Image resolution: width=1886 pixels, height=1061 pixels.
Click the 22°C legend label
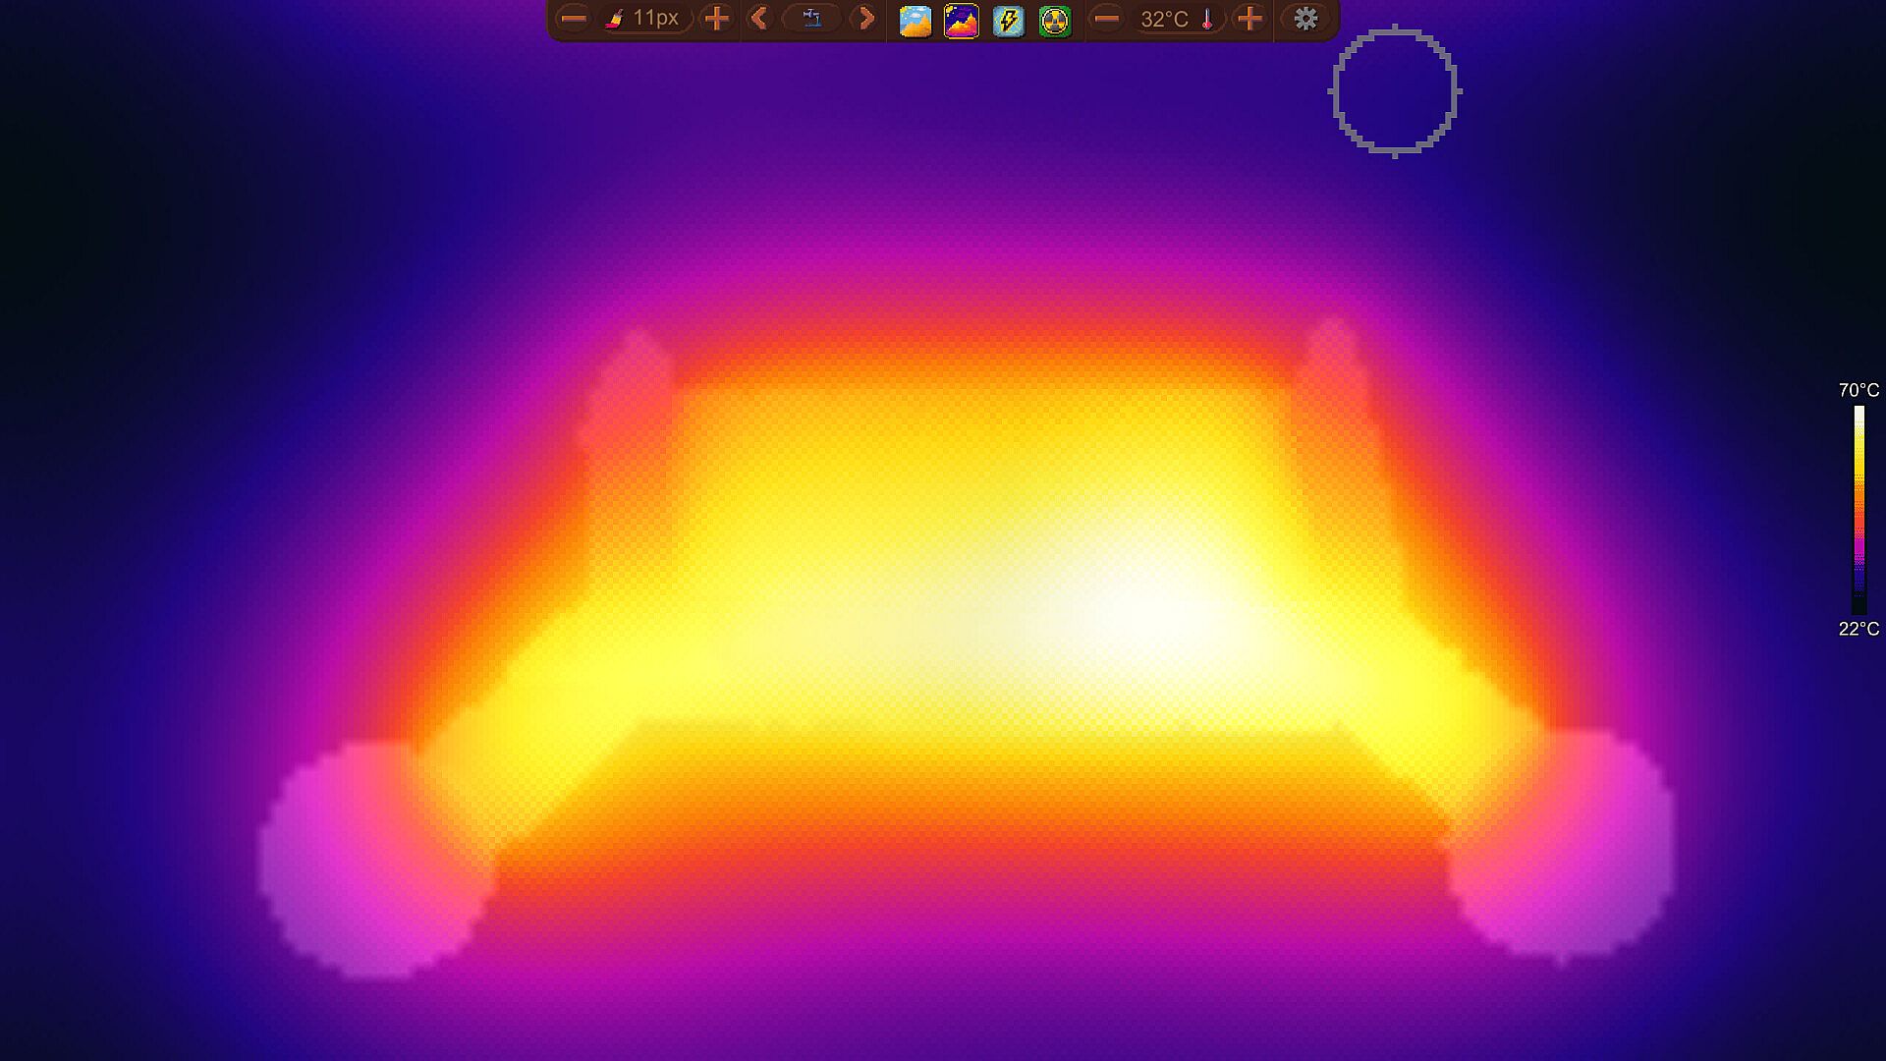1858,629
